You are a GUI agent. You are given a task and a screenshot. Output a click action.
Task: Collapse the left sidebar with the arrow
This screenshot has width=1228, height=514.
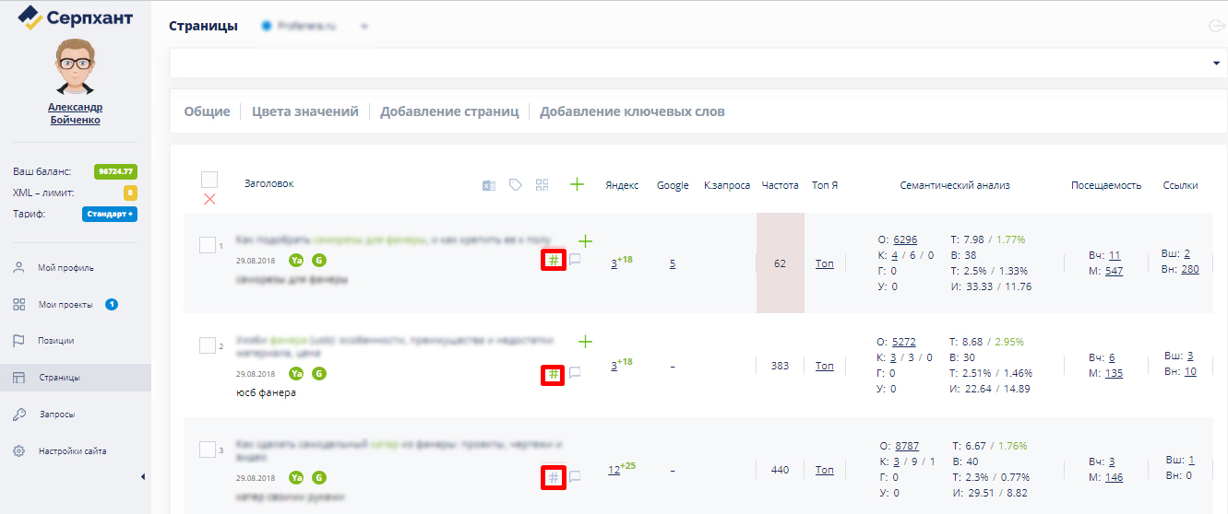142,476
